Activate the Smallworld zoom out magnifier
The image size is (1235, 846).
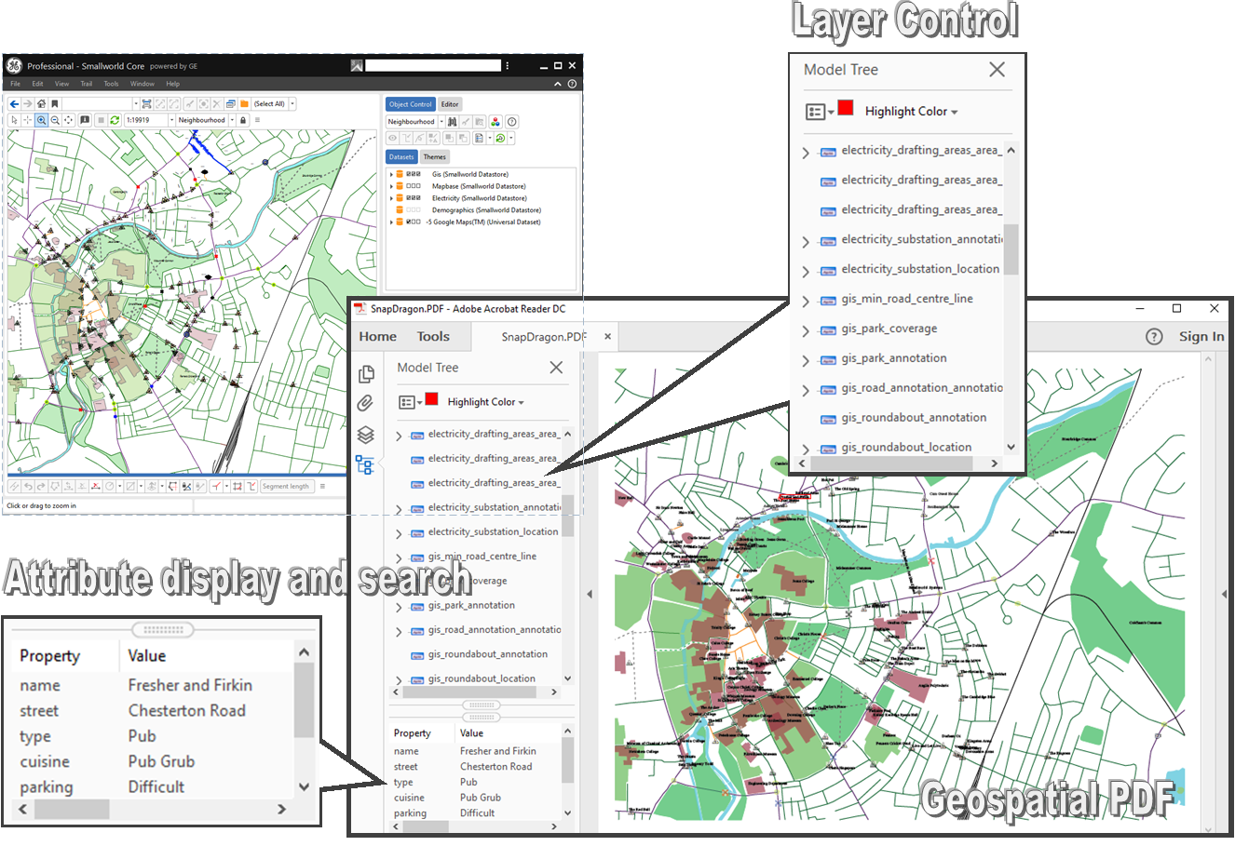click(55, 120)
